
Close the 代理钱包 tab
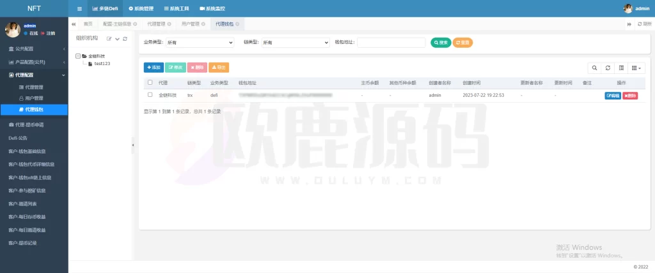click(x=237, y=24)
